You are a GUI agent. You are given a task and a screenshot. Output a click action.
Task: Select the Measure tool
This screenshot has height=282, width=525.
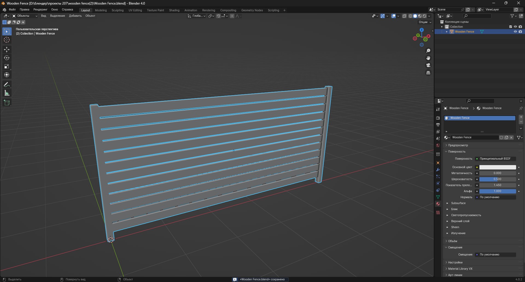pos(7,93)
